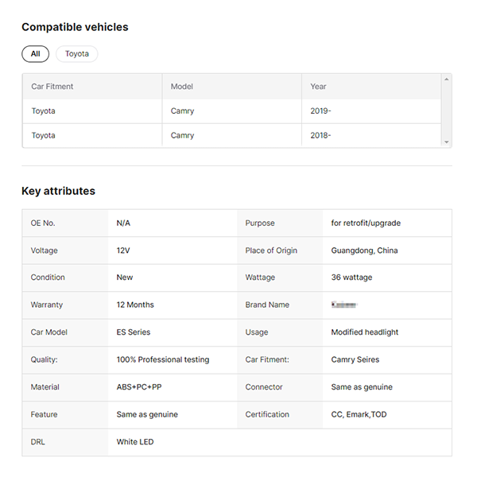
Task: Click the Model column header
Action: coord(182,87)
